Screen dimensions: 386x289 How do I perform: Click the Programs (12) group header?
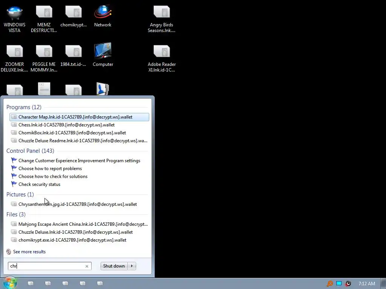(24, 107)
